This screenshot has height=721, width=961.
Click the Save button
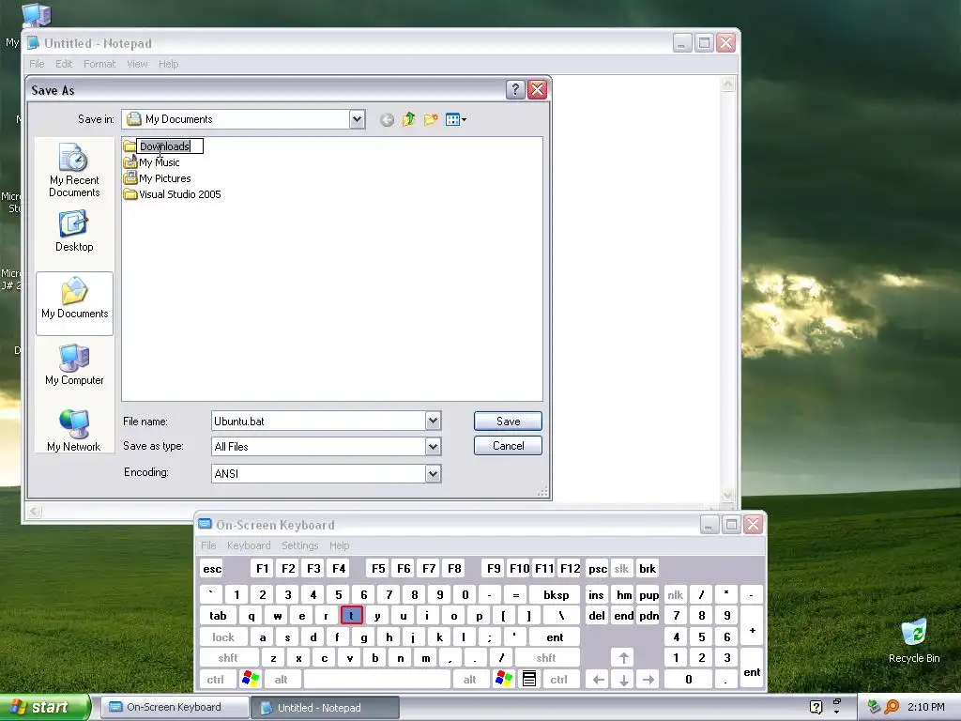pos(508,422)
